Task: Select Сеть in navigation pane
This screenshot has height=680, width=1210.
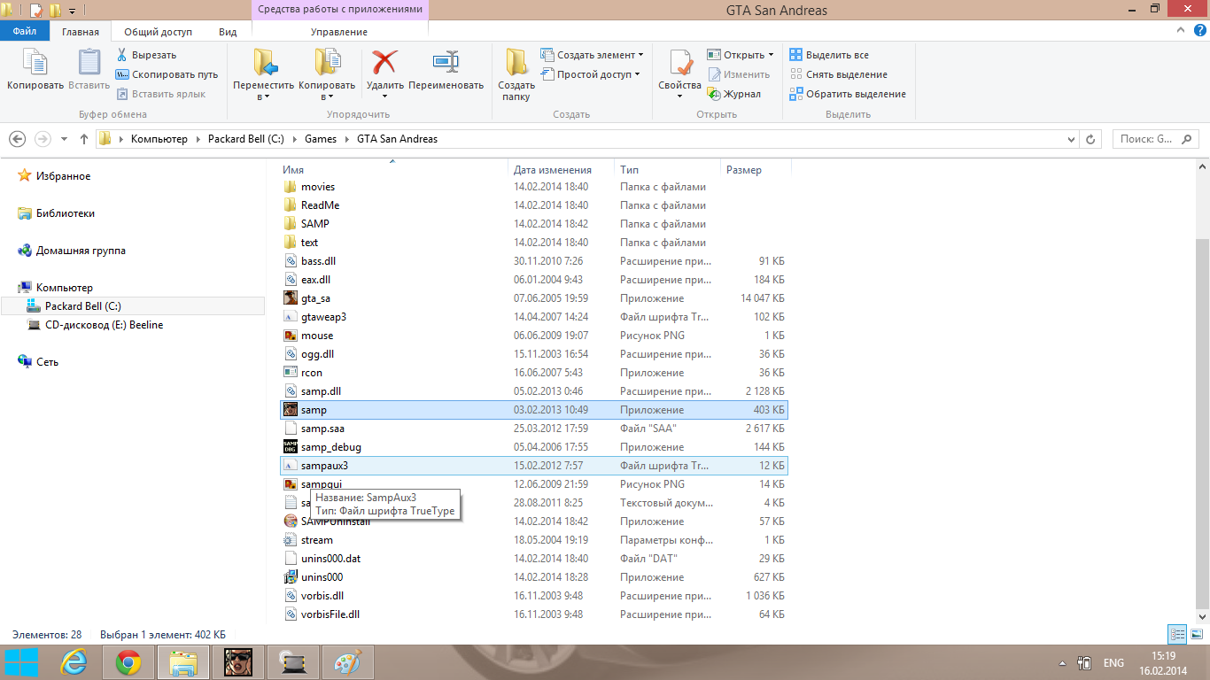Action: tap(47, 362)
